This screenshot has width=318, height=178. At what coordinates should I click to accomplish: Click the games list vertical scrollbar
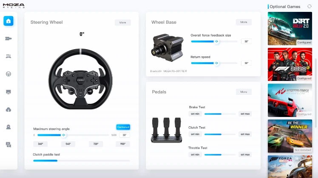pos(315,93)
